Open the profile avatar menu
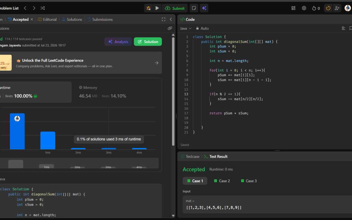The image size is (352, 220). 347,8
